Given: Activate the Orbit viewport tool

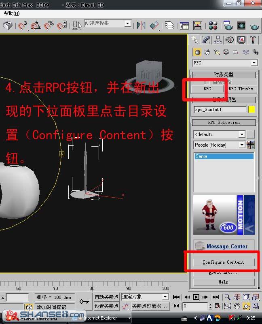Looking at the screenshot, I should click(246, 306).
